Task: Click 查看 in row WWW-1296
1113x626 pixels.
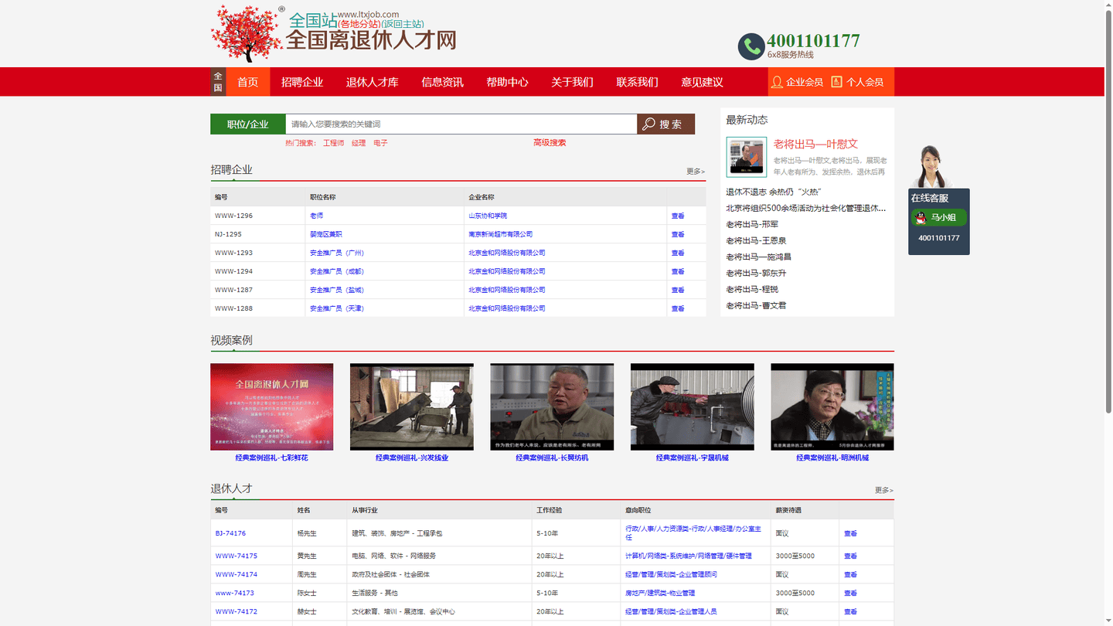Action: coord(678,216)
